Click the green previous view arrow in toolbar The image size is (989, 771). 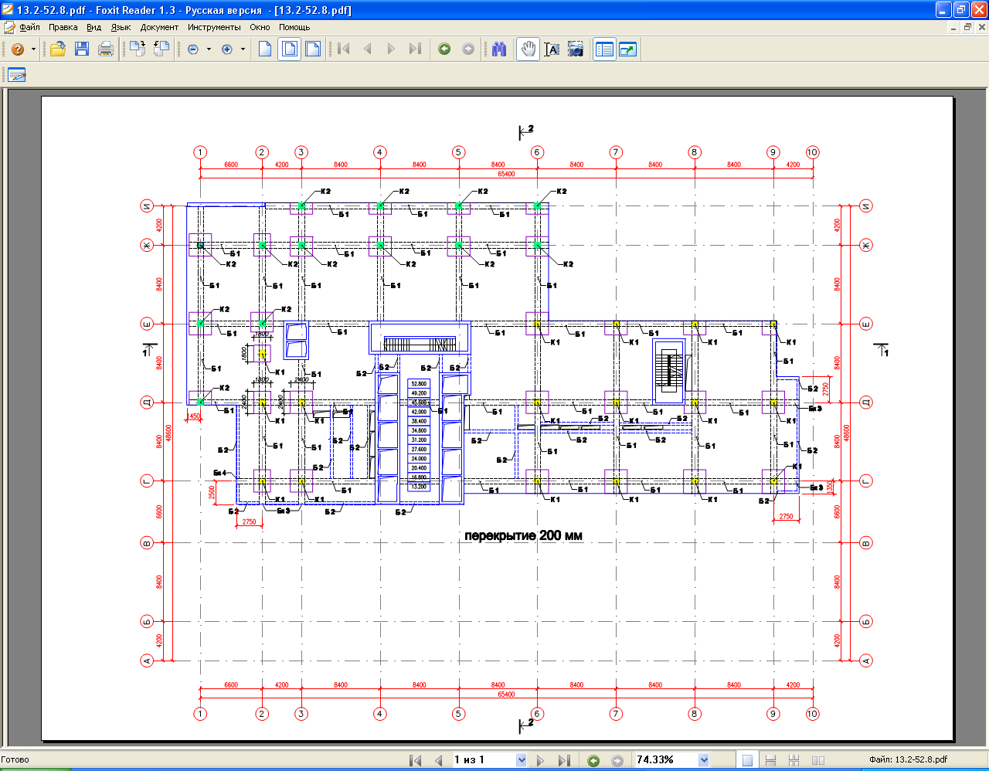point(444,49)
